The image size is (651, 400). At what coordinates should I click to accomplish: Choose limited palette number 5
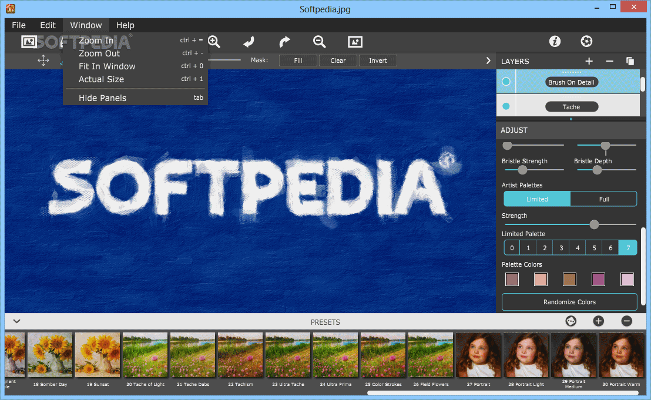(593, 248)
